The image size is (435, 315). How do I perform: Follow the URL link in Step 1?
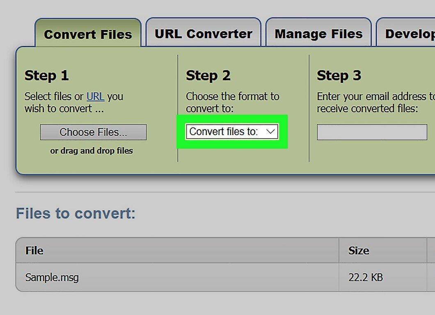95,96
